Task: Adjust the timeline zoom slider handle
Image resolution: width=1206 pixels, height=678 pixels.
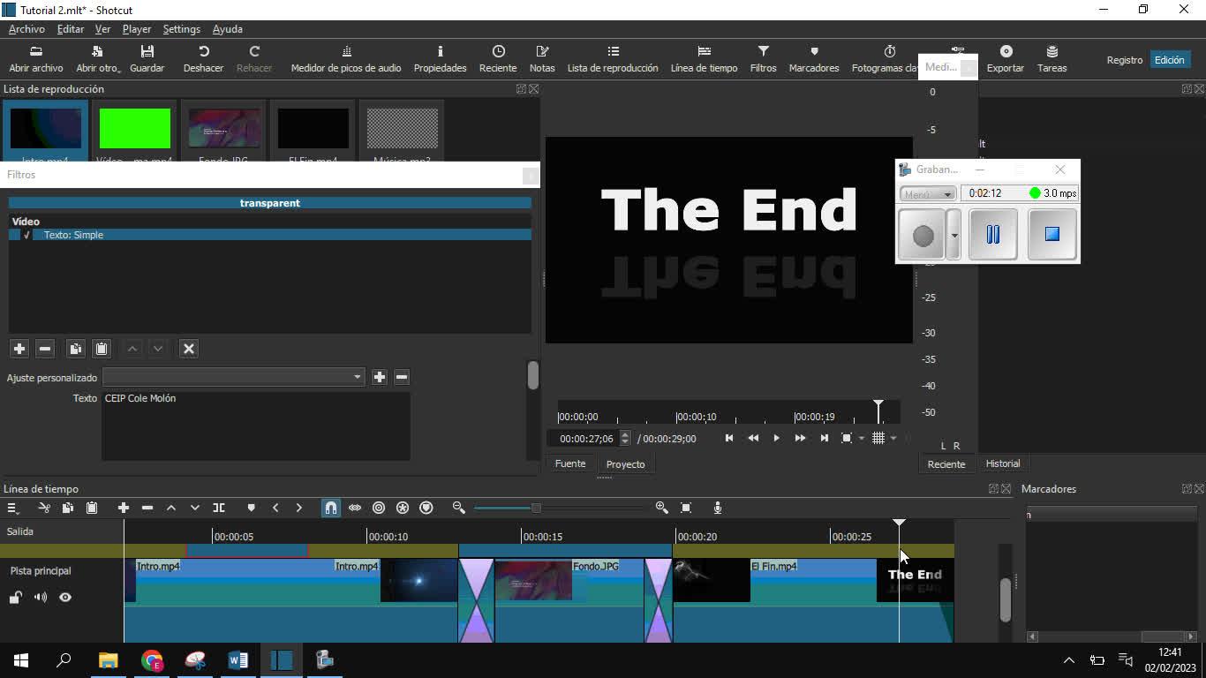Action: 535,508
